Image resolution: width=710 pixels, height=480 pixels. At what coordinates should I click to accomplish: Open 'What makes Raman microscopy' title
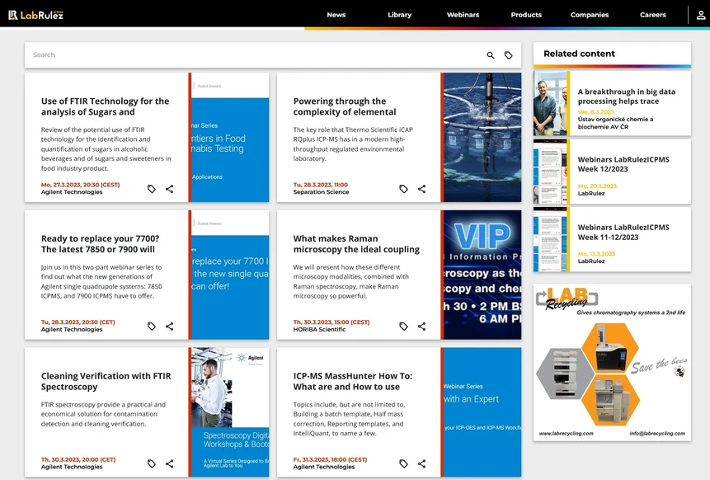point(356,243)
